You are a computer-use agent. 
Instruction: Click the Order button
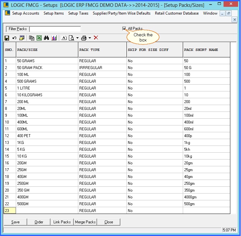pos(39,222)
